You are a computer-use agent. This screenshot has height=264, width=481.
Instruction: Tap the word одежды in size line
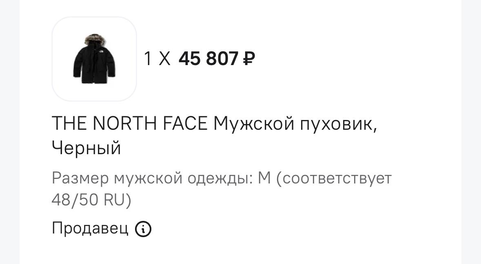[219, 178]
